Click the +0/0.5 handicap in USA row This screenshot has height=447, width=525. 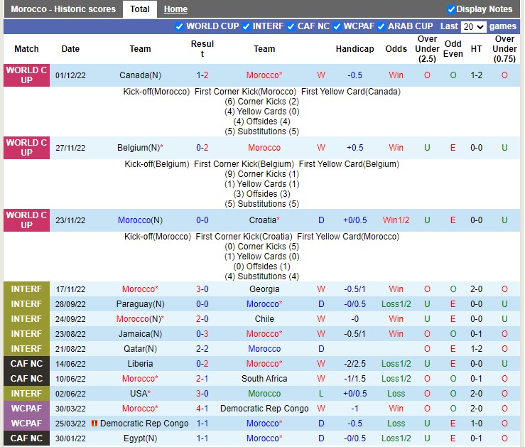(x=355, y=394)
